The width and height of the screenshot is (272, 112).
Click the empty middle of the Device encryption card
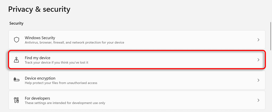[x=159, y=80]
